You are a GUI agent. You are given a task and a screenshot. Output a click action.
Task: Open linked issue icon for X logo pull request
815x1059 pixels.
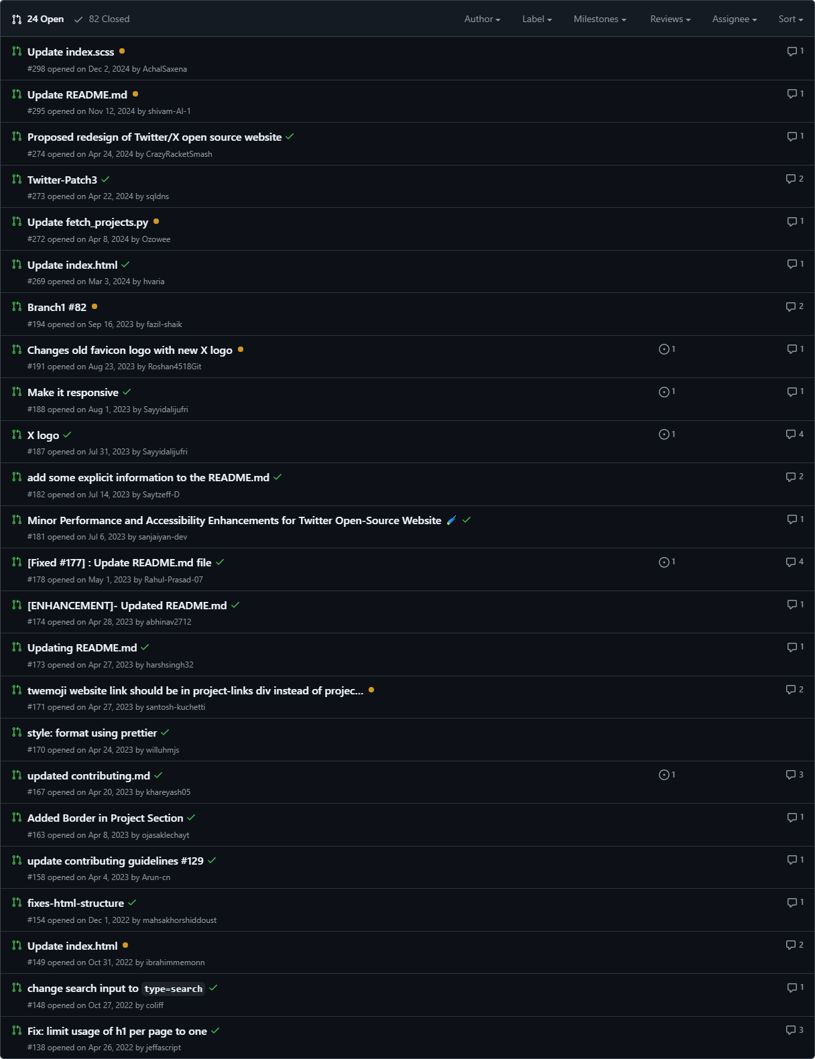click(x=664, y=434)
